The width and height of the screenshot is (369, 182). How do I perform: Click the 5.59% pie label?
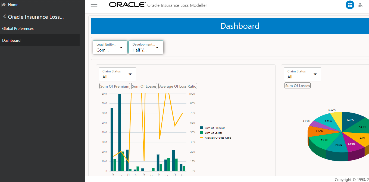[x=332, y=110]
